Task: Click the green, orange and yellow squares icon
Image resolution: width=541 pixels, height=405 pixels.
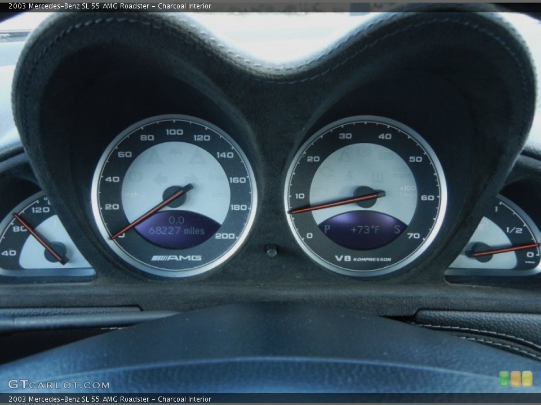Action: 516,379
